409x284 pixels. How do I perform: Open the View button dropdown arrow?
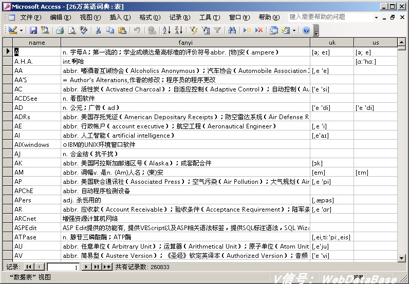tap(22, 30)
